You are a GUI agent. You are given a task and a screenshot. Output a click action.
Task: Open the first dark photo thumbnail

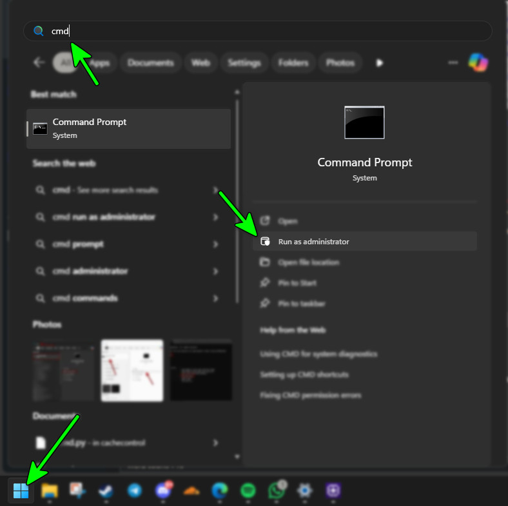[x=63, y=371]
